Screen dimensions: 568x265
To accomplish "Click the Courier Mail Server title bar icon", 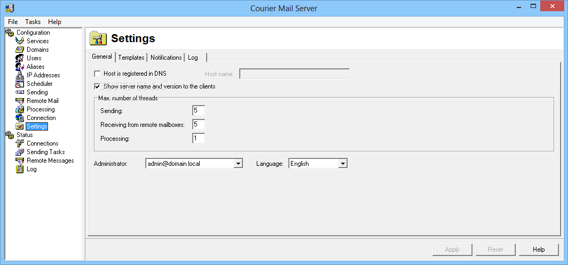I will pyautogui.click(x=10, y=7).
